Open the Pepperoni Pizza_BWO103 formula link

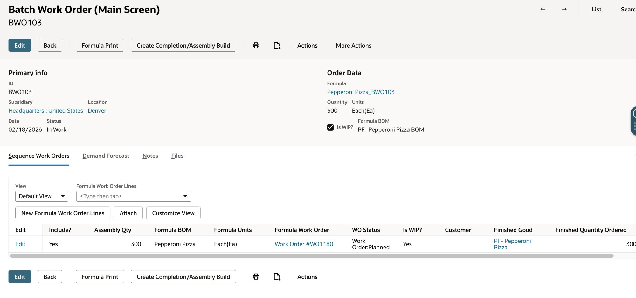tap(361, 92)
